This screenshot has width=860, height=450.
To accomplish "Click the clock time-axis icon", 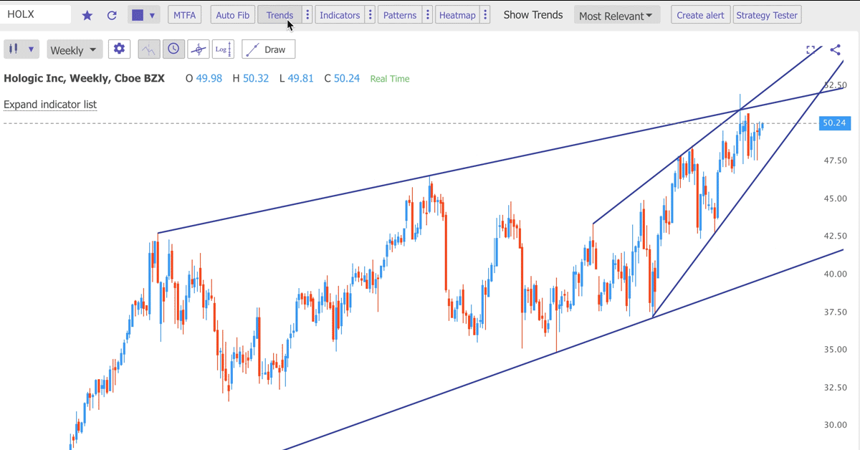I will [x=173, y=49].
